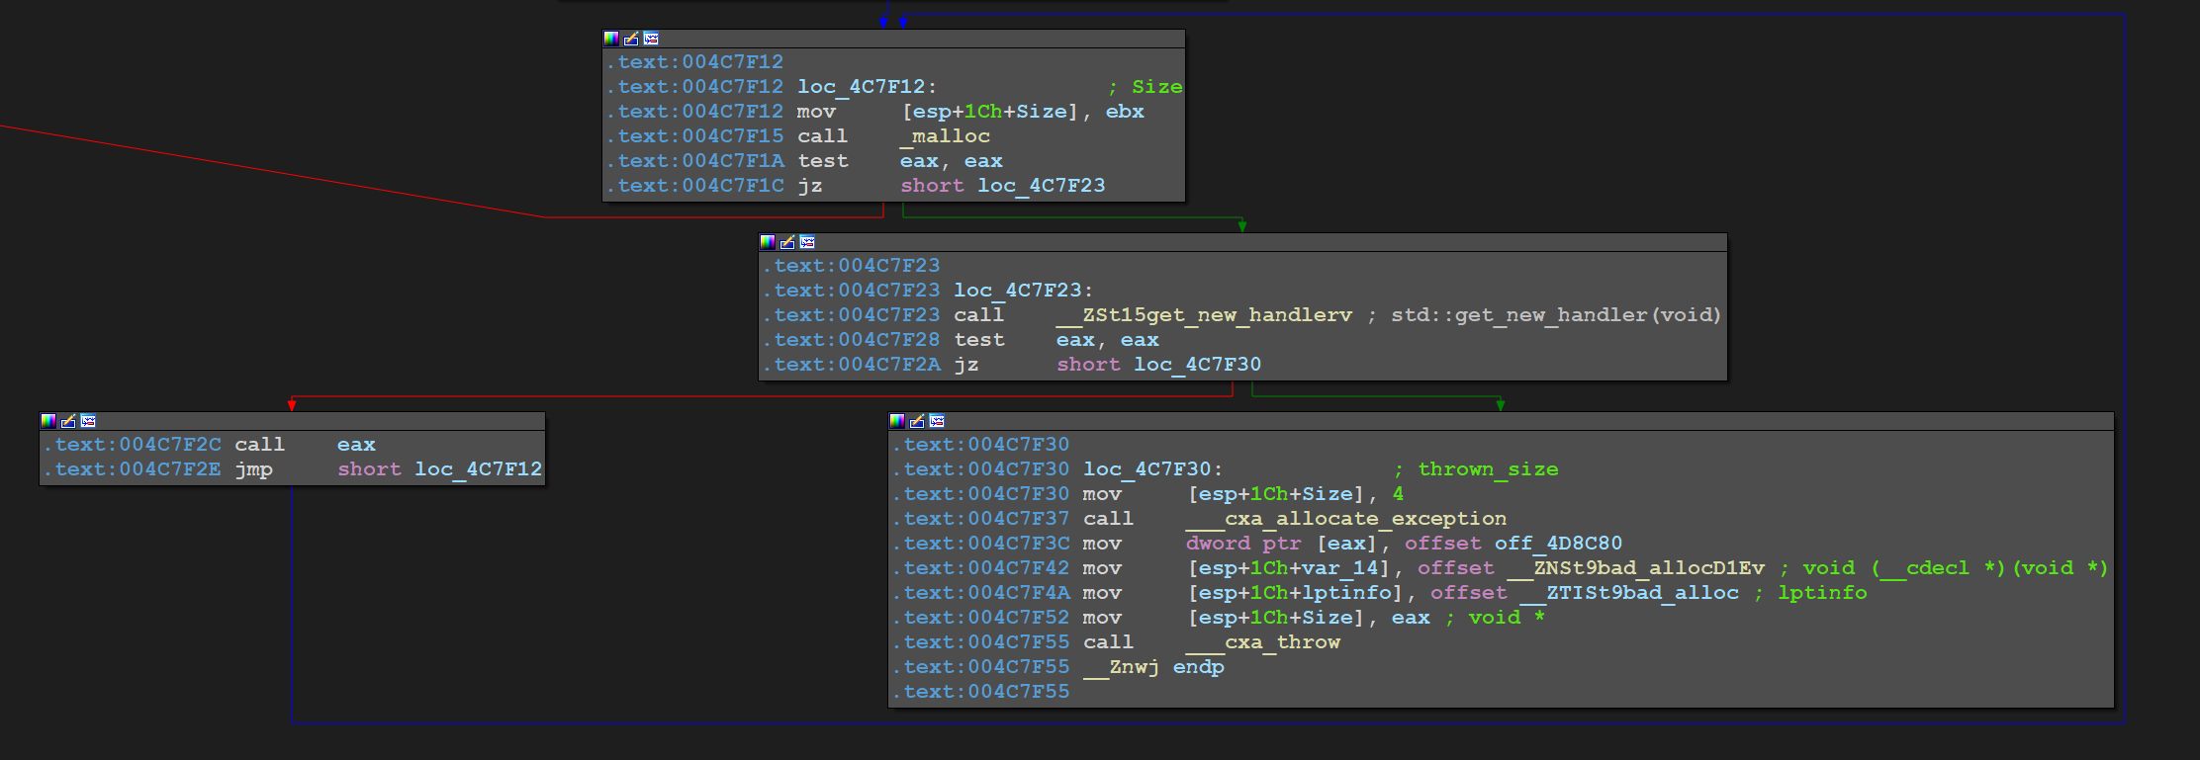The image size is (2200, 760).
Task: Select ___cxa_throw call target
Action: tap(1263, 642)
